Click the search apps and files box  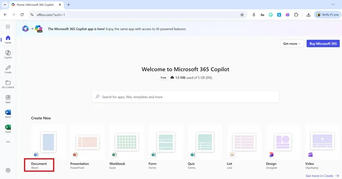(185, 97)
